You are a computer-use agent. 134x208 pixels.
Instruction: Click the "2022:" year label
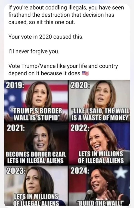pyautogui.click(x=80, y=128)
